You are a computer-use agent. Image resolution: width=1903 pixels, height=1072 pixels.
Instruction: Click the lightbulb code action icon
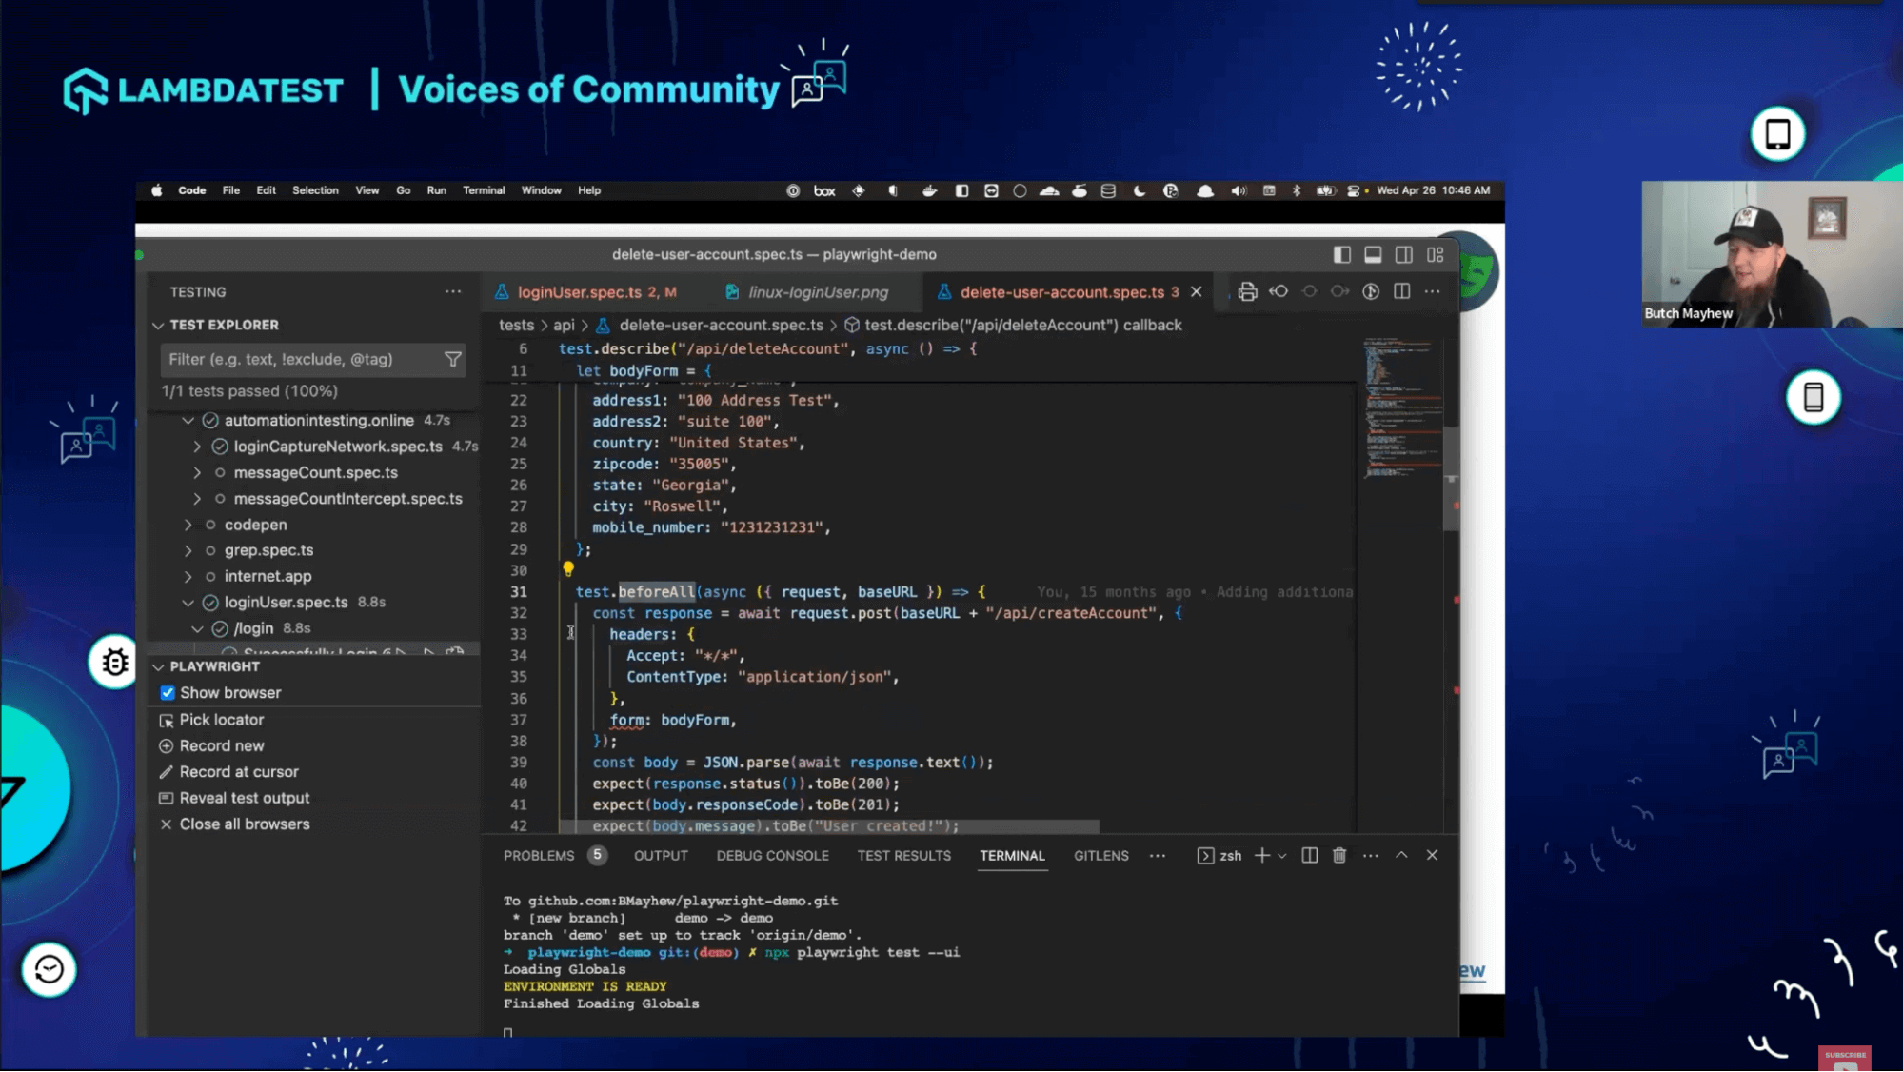click(x=568, y=569)
